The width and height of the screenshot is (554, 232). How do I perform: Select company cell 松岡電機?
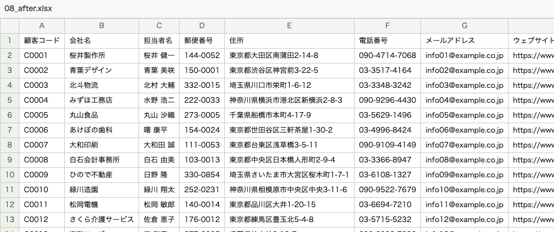click(x=102, y=205)
